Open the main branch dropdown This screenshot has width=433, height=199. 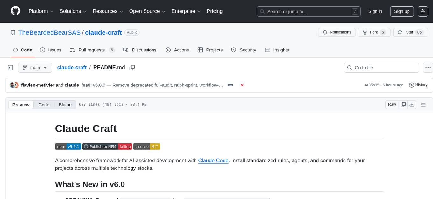coord(35,68)
